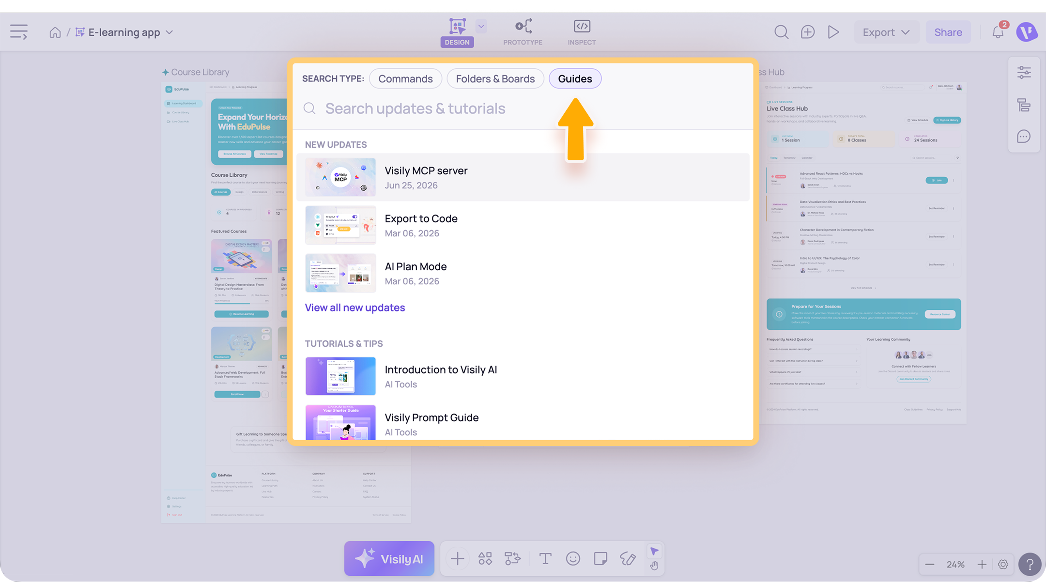Open the layers panel icon

coord(1024,105)
